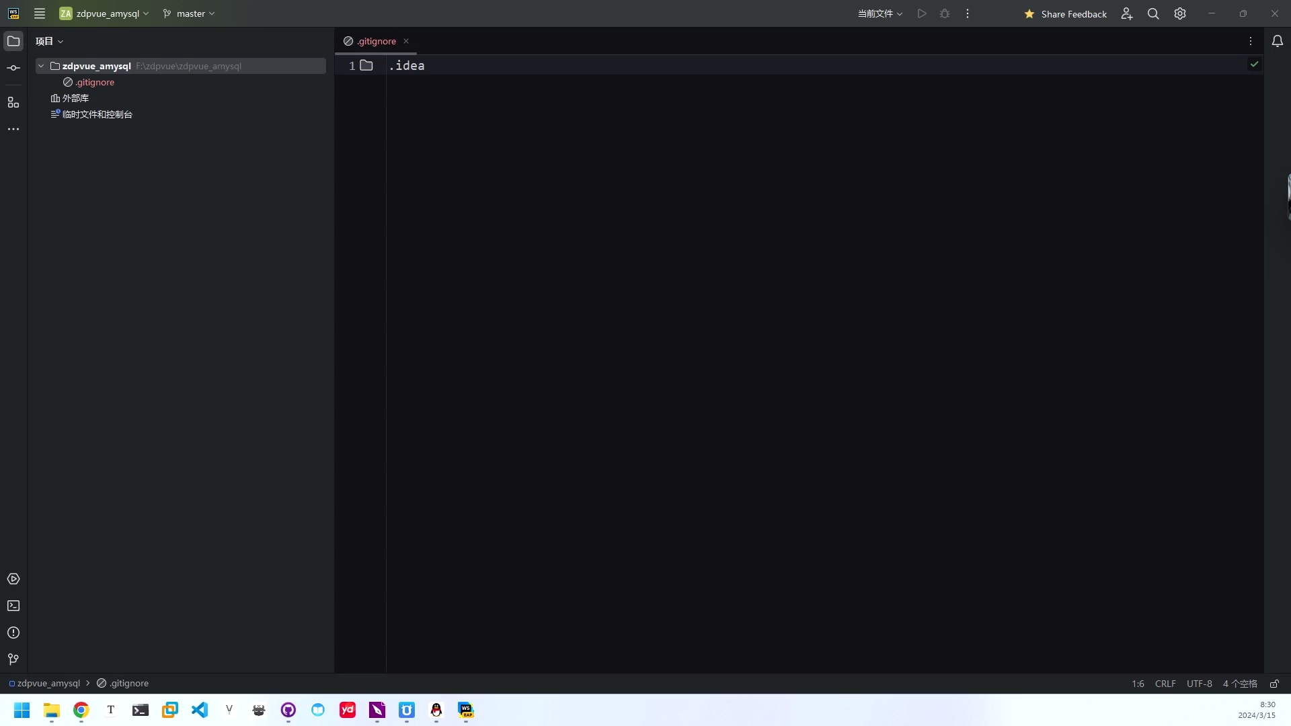Viewport: 1291px width, 726px height.
Task: Open the Structure tool window
Action: coord(13,102)
